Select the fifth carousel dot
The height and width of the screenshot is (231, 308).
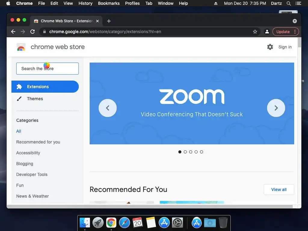pos(202,152)
